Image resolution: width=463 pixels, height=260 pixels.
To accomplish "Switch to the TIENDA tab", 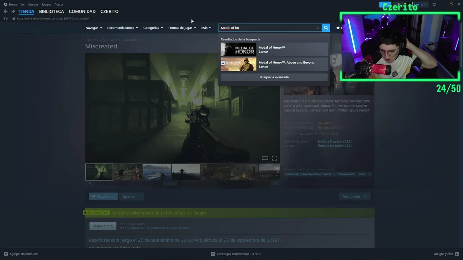I will point(26,12).
